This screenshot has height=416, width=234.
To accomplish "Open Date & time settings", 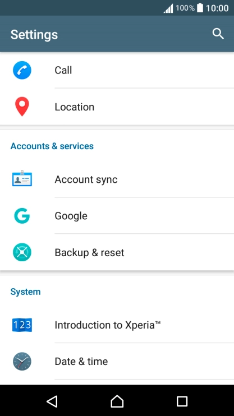I will (117, 362).
